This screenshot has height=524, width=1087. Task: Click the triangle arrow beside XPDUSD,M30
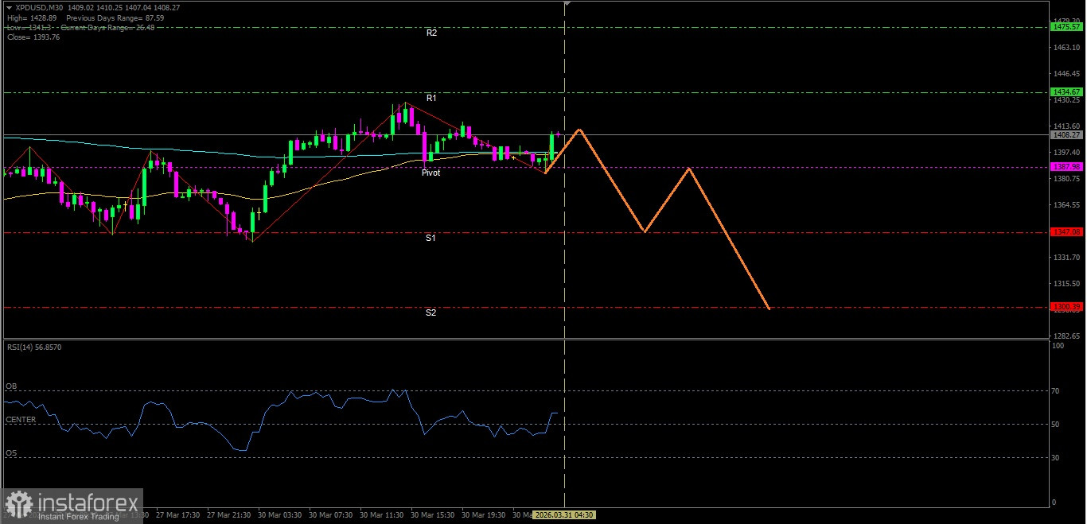9,7
